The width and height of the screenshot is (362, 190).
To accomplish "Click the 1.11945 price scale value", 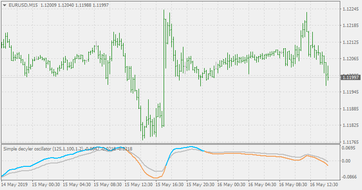I will [x=351, y=92].
